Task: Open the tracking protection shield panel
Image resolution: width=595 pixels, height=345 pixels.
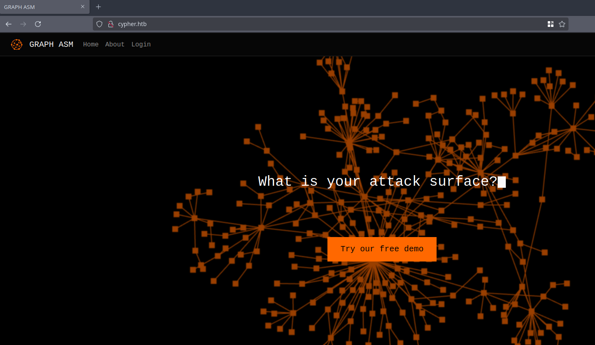Action: point(99,24)
